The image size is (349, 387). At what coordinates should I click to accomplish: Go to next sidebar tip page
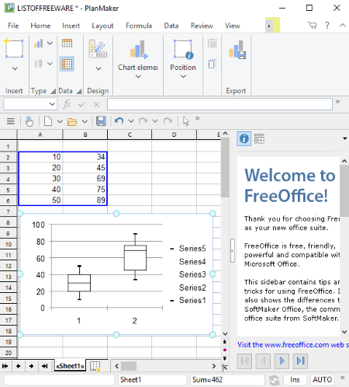[282, 361]
